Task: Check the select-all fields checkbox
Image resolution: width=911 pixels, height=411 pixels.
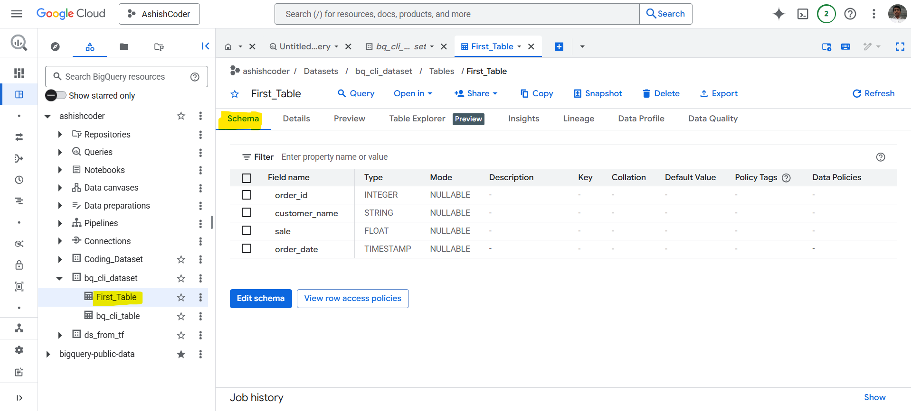Action: point(247,178)
